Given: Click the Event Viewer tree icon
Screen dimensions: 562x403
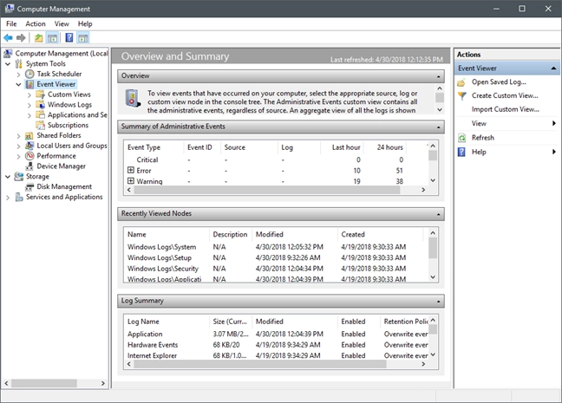Looking at the screenshot, I should coord(29,84).
